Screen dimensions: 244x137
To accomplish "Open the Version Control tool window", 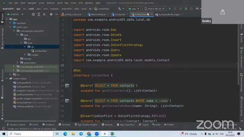I will [x=16, y=124].
